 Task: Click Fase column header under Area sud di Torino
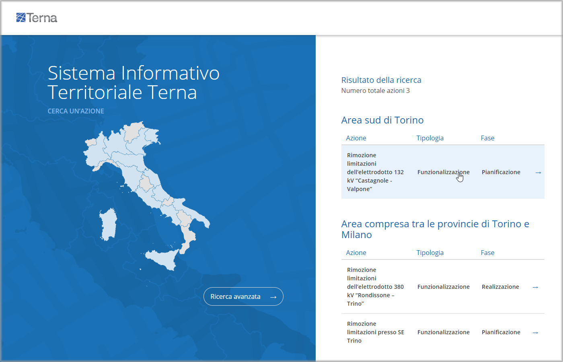(487, 138)
